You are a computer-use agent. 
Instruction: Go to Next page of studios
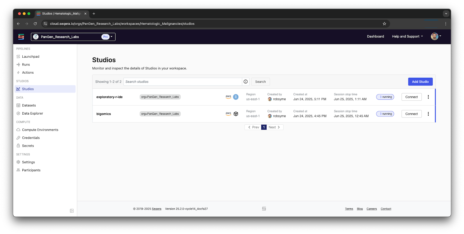coord(275,127)
